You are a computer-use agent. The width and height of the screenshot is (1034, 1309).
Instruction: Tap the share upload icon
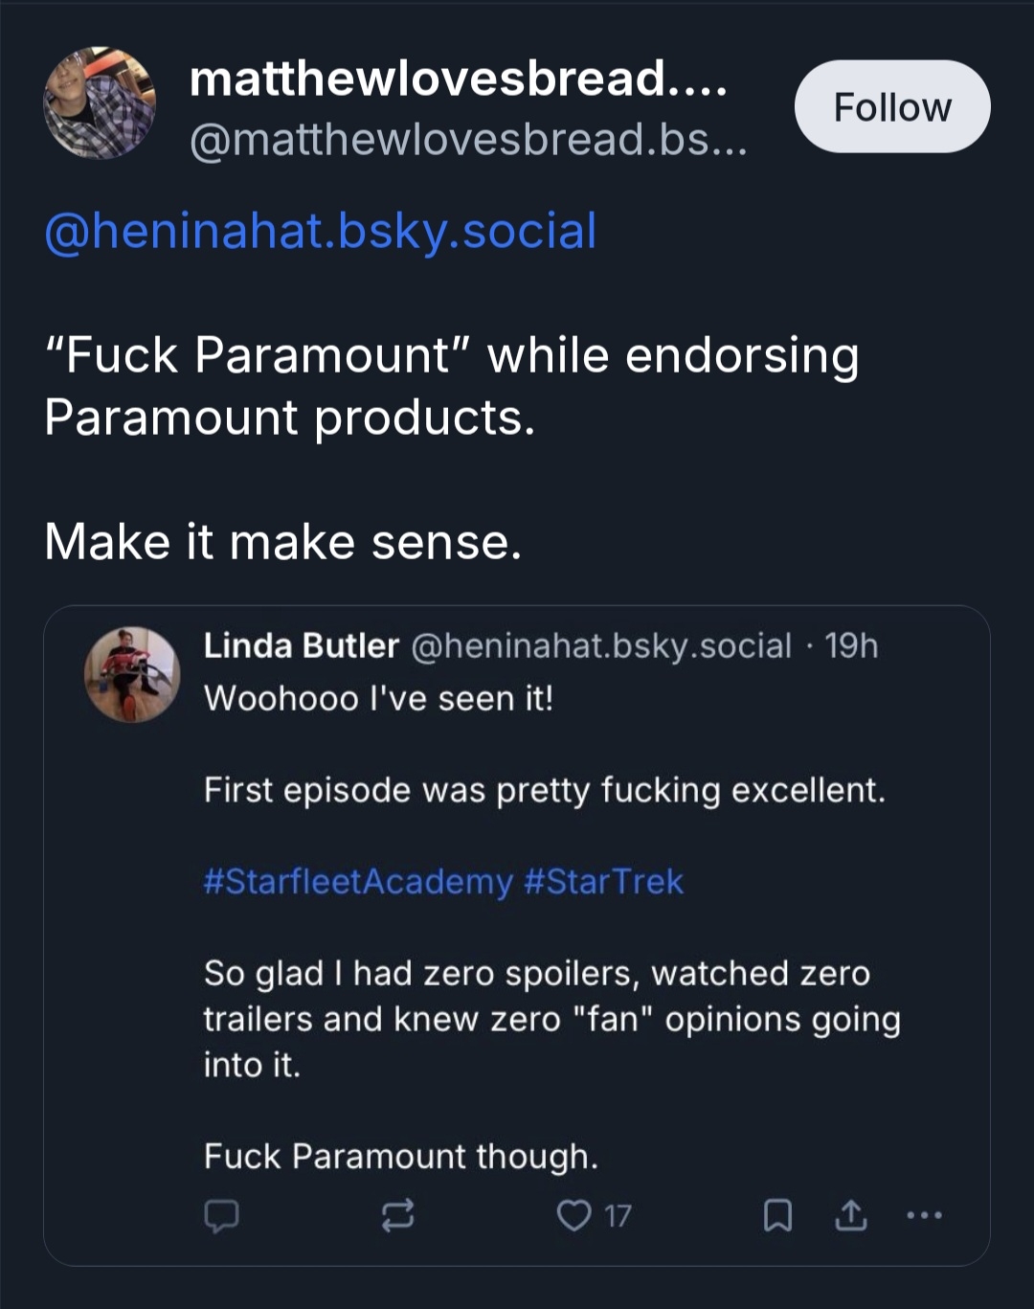pos(851,1215)
